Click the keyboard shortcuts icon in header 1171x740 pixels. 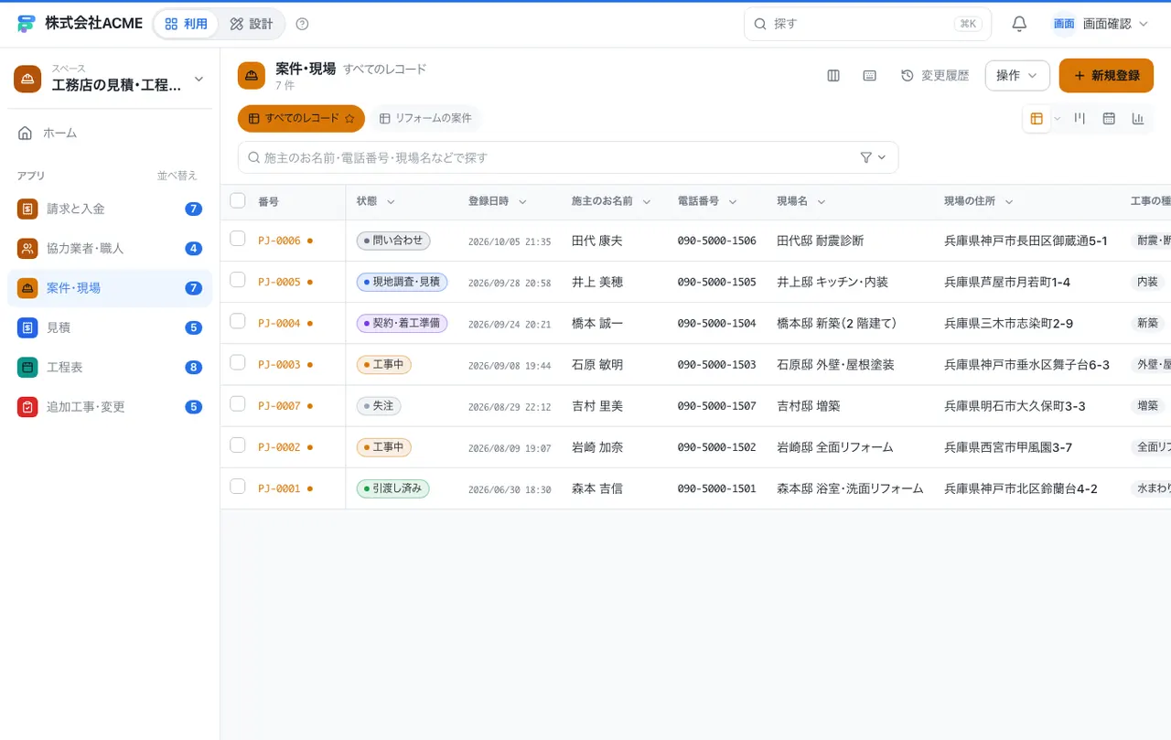[x=870, y=76]
